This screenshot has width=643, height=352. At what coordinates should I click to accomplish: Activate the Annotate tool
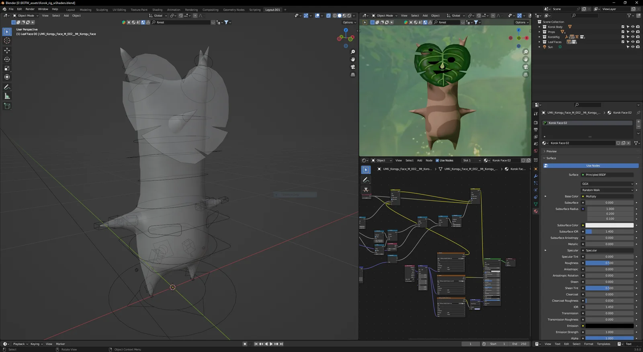tap(7, 87)
